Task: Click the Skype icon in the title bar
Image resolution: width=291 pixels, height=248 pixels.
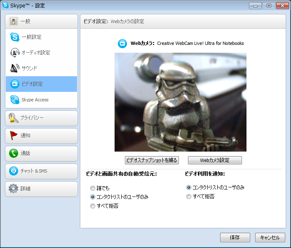Action: click(5, 5)
